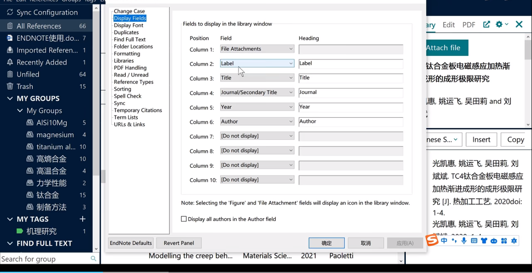Open the IME soft keyboard icon
The height and width of the screenshot is (273, 532).
coord(474,241)
